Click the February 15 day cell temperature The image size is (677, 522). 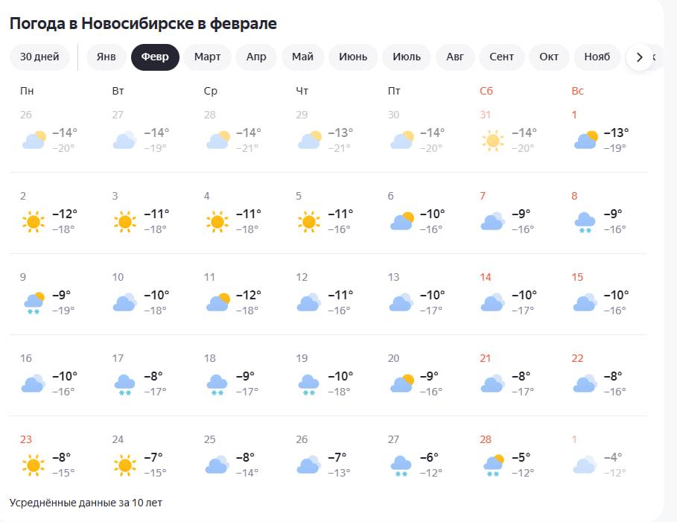(x=616, y=295)
